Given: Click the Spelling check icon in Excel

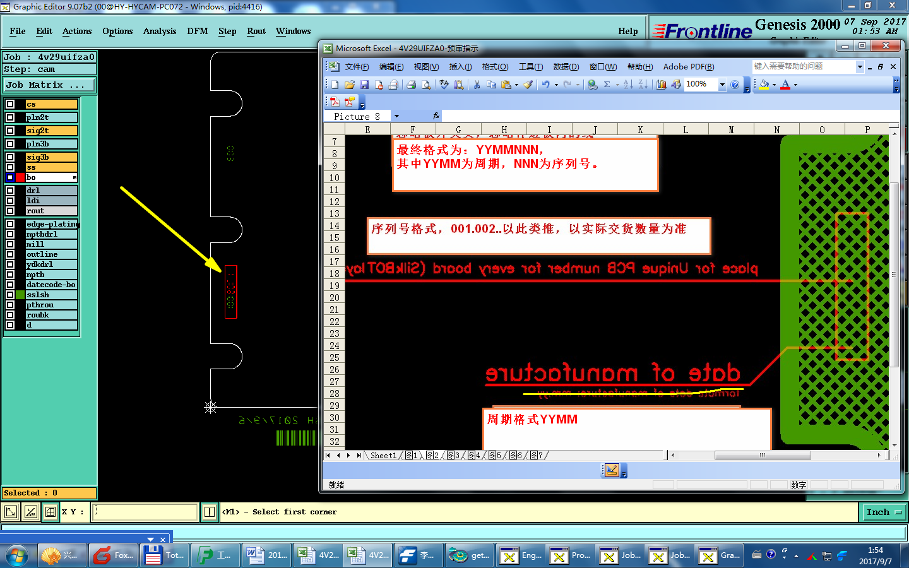Looking at the screenshot, I should 444,85.
